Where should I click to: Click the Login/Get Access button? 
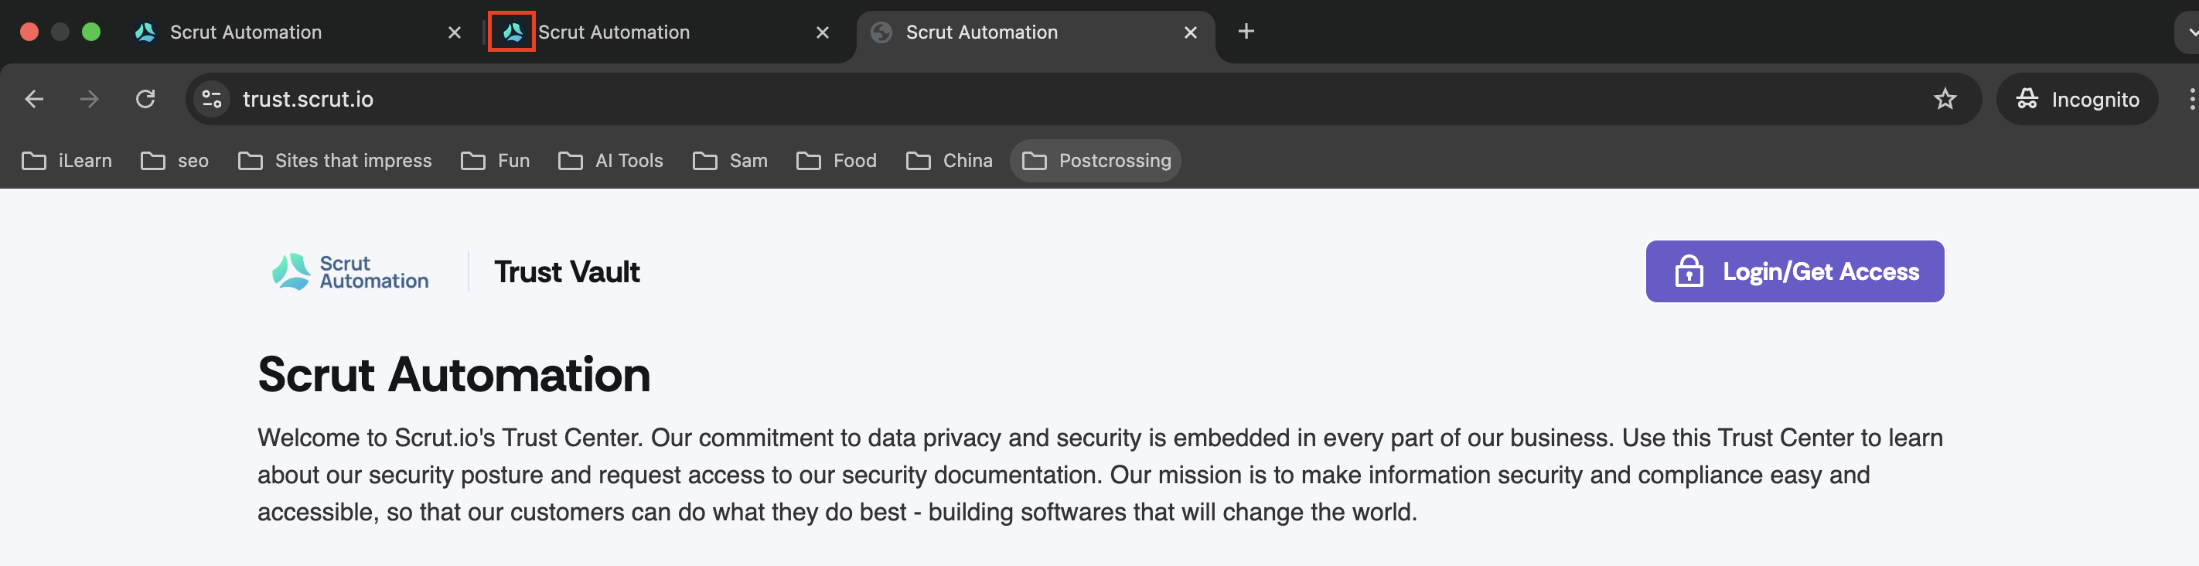(x=1794, y=271)
